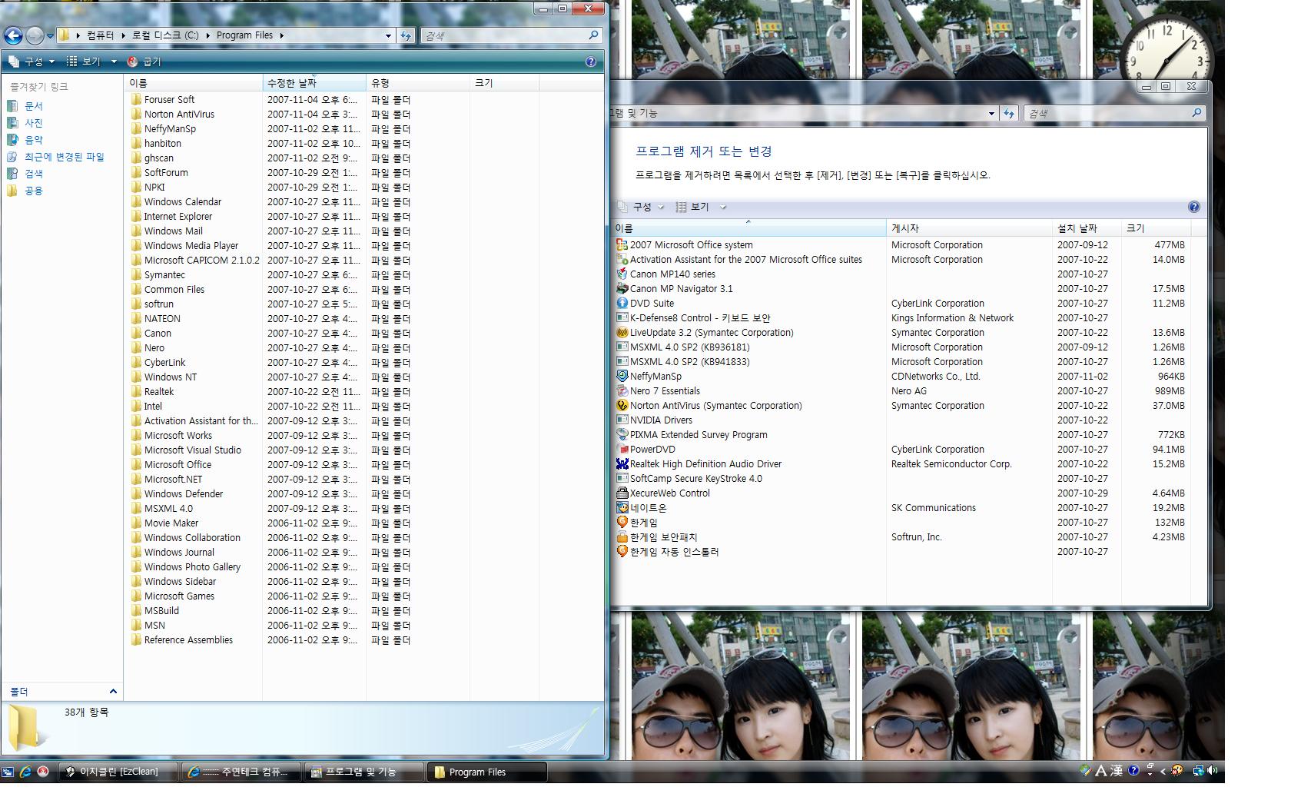Select the Microsoft Visual Studio folder

[x=191, y=450]
